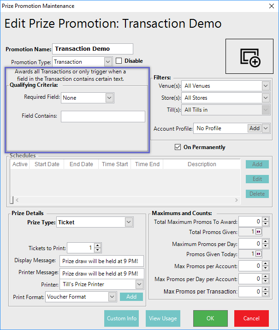Toggle the Disable checkbox
This screenshot has width=279, height=330.
tap(119, 61)
